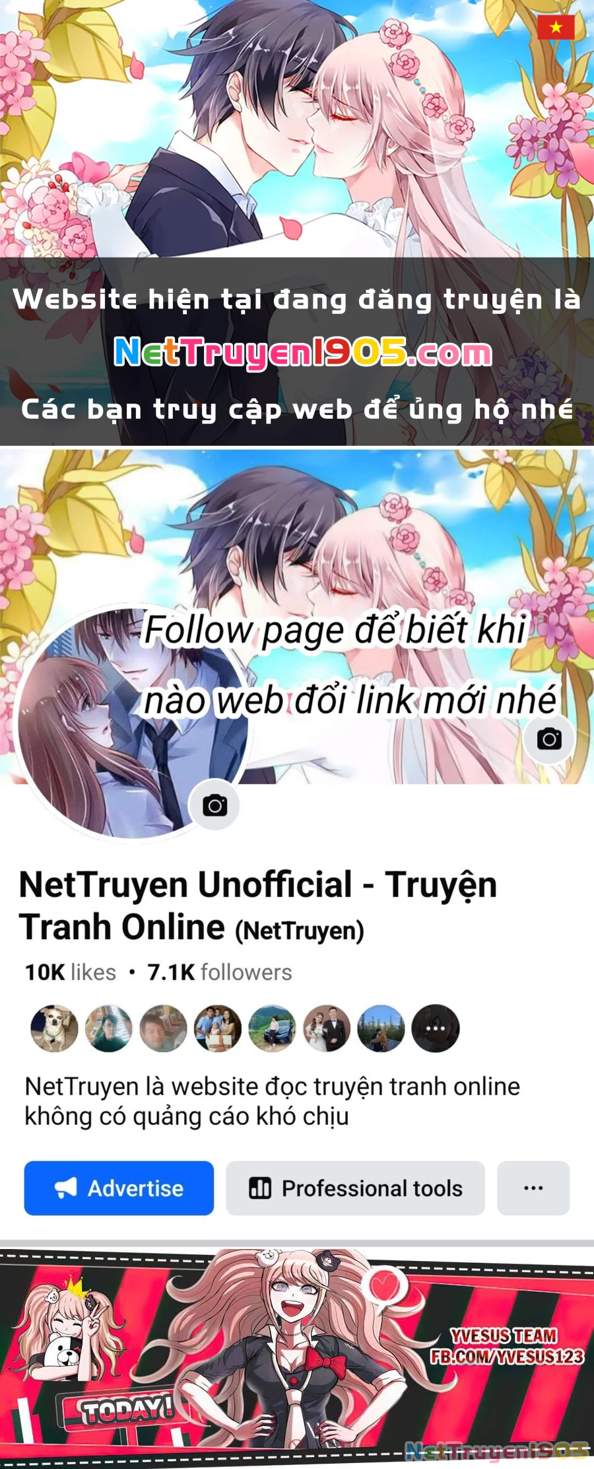The image size is (594, 1469).
Task: Open the NetTruyen1905.com link
Action: (303, 353)
